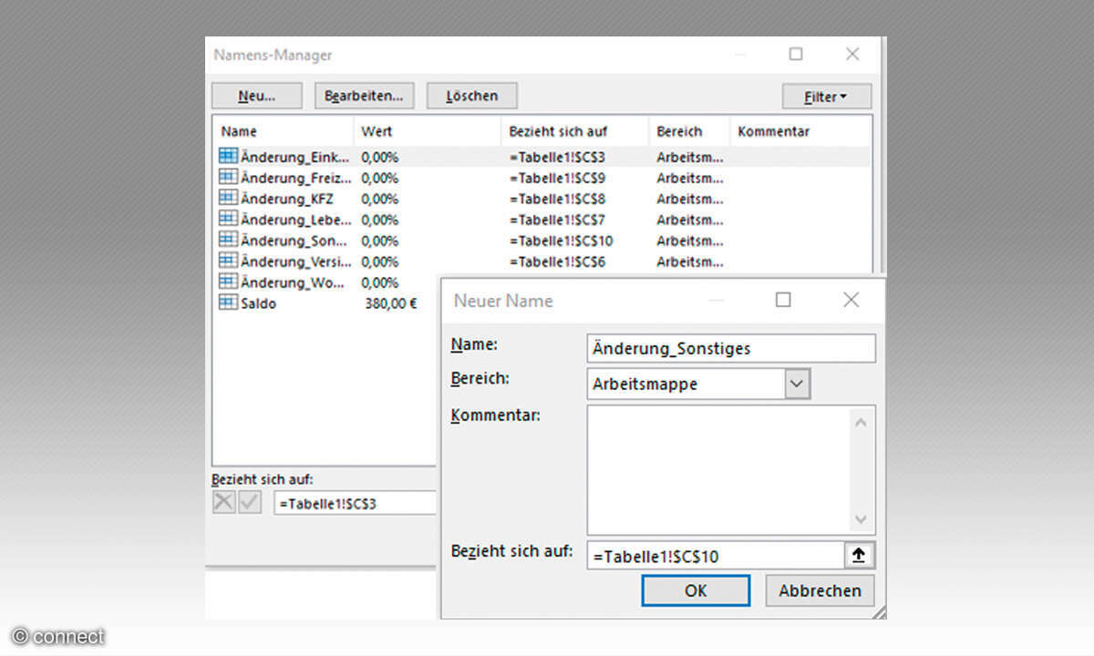This screenshot has height=656, width=1094.
Task: Click the table icon beside Änderung_Wo...
Action: pos(228,282)
